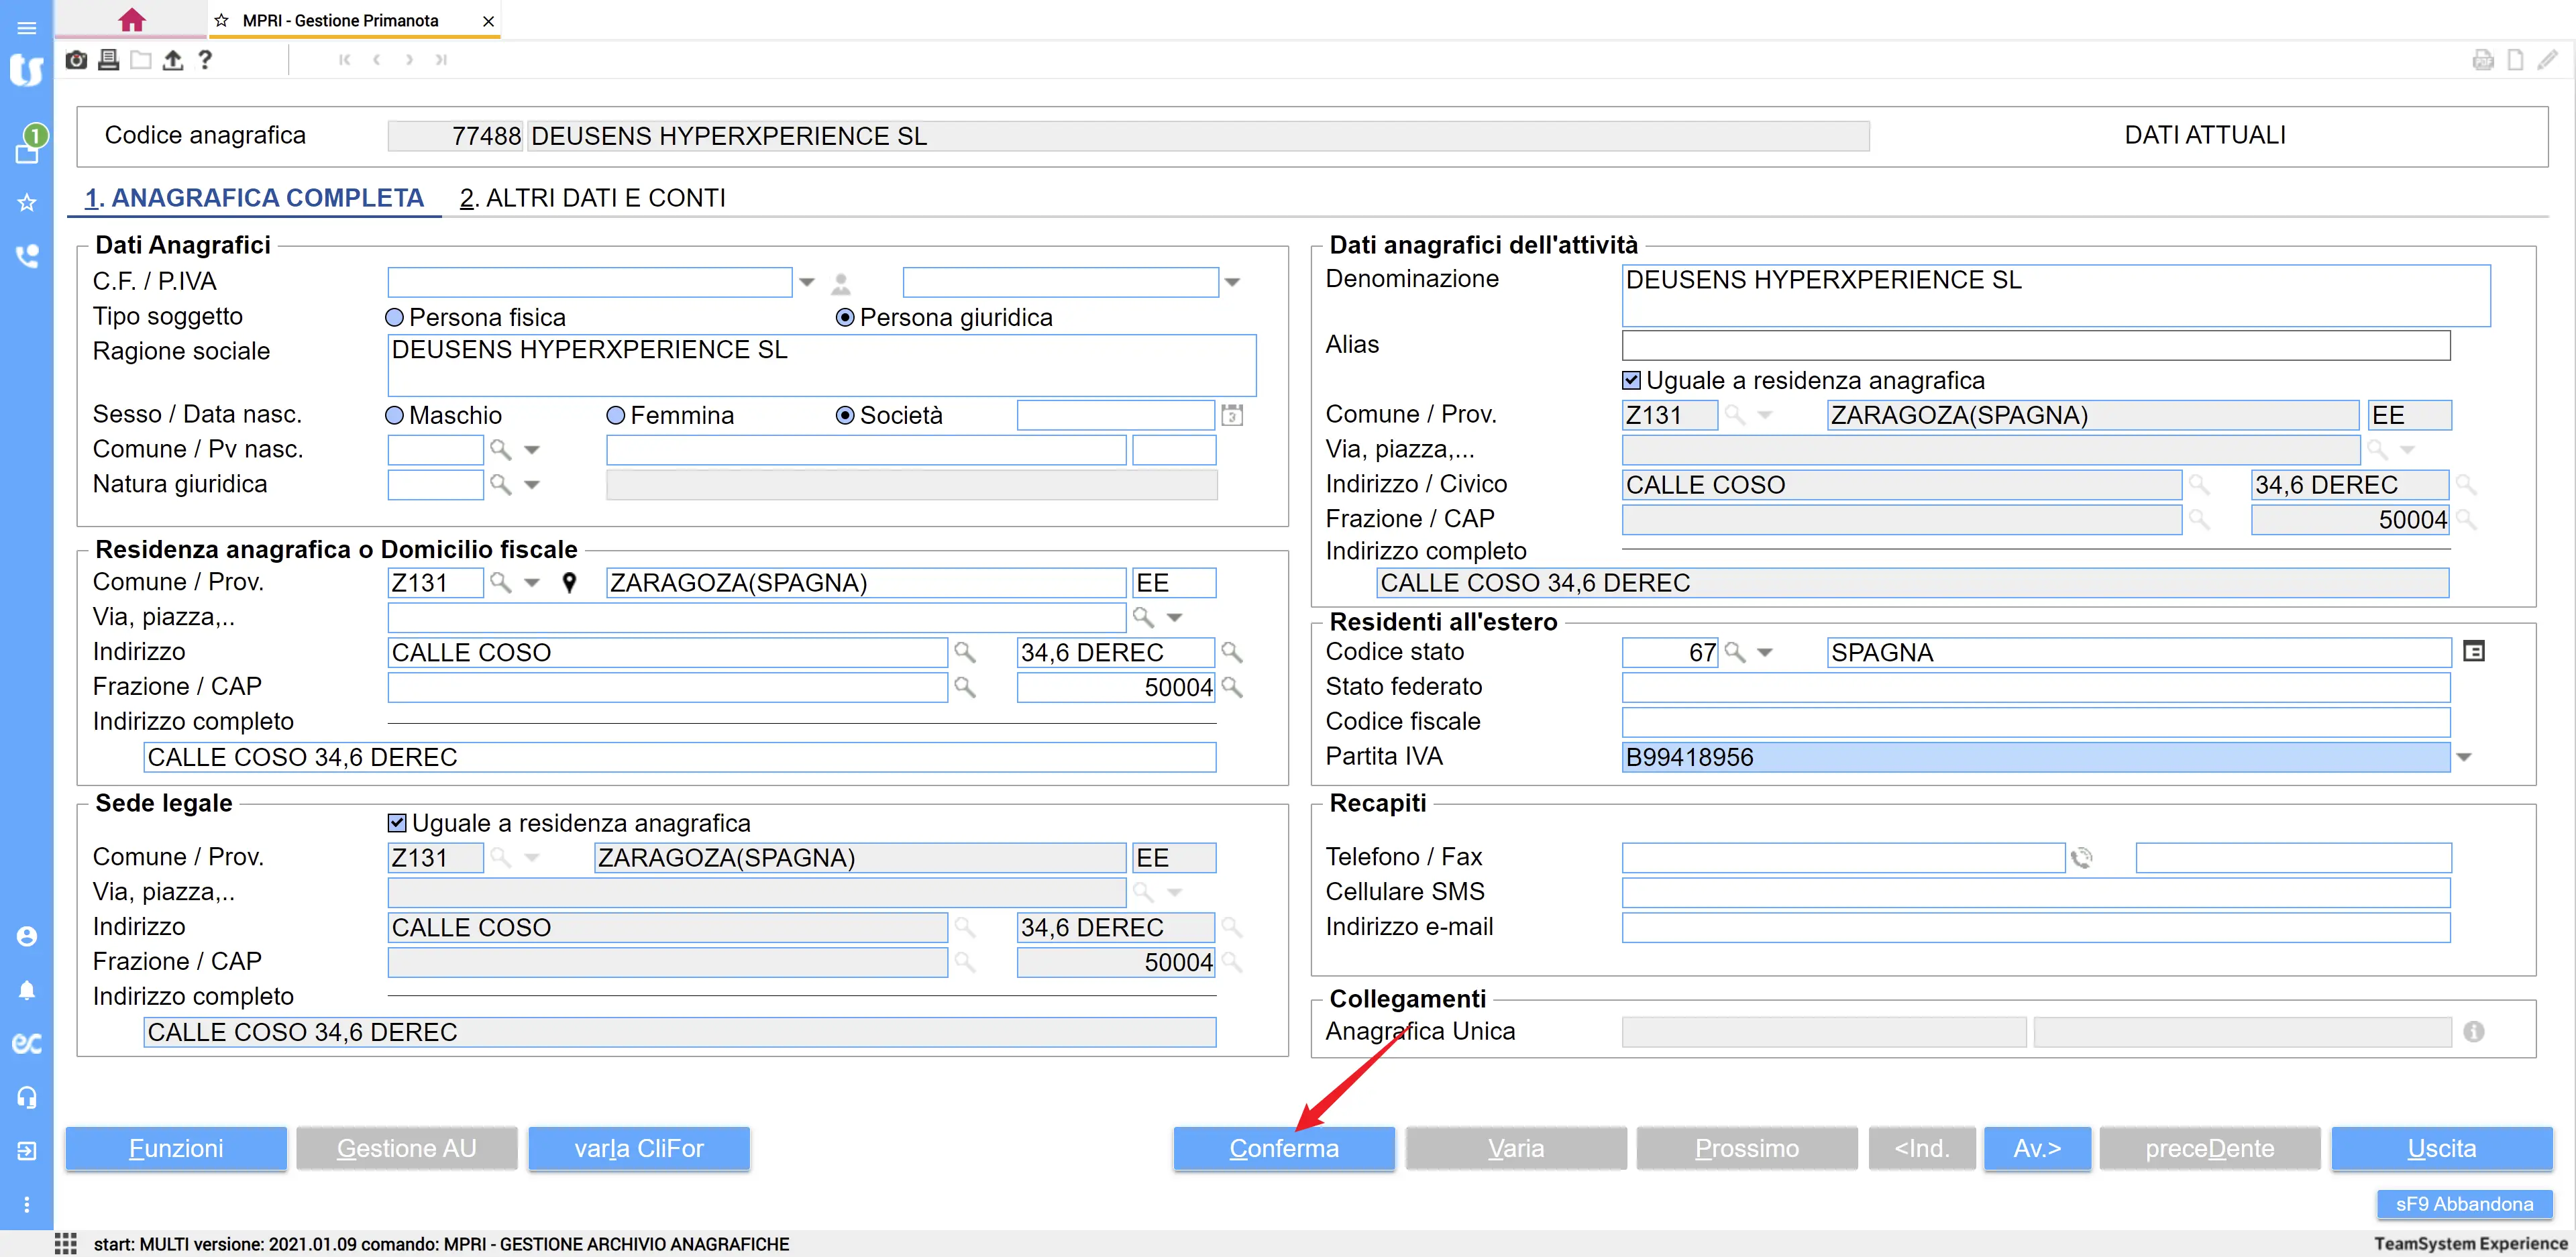Viewport: 2576px width, 1257px height.
Task: Open date picker calendar icon for Data nasc.
Action: click(1232, 415)
